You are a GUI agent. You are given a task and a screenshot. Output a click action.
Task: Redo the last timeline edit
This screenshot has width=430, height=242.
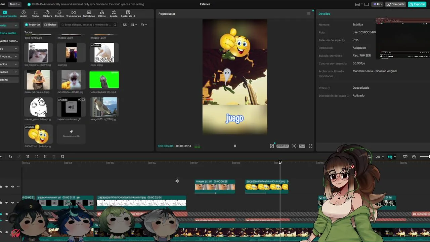tap(19, 157)
